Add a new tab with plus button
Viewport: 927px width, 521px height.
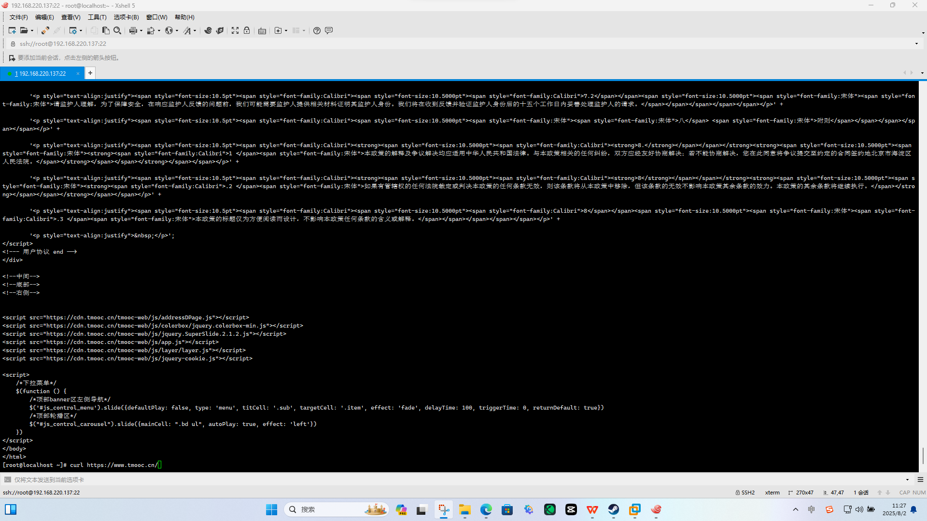pyautogui.click(x=90, y=73)
